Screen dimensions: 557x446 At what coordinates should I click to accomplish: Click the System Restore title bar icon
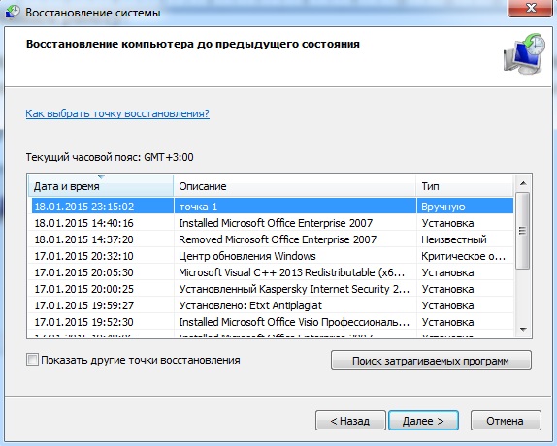13,12
